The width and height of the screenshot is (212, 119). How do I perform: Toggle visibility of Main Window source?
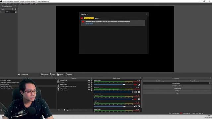[89, 88]
